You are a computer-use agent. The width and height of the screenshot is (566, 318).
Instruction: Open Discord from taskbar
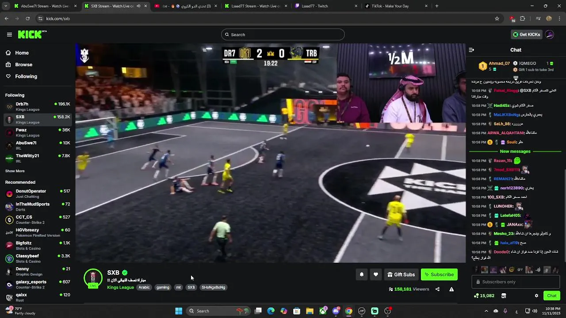[336, 311]
